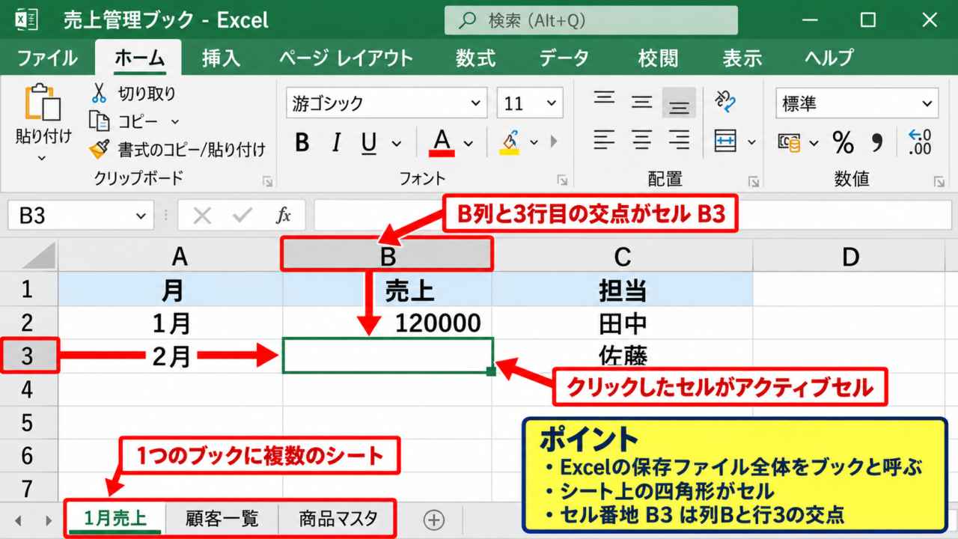Open Merge and Center dropdown arrow
Screen dimensions: 958x539
(x=751, y=141)
